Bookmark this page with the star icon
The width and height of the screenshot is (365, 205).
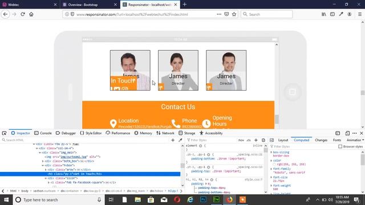[234, 14]
